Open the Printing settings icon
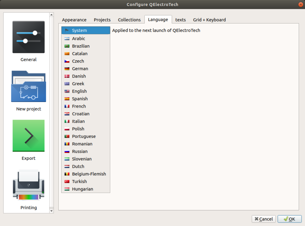The image size is (305, 226). 29,185
